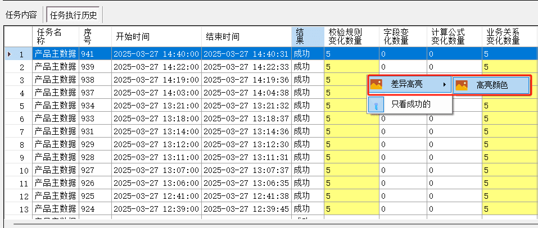Click the row pointer arrow of row 1
538x228 pixels.
pos(9,54)
